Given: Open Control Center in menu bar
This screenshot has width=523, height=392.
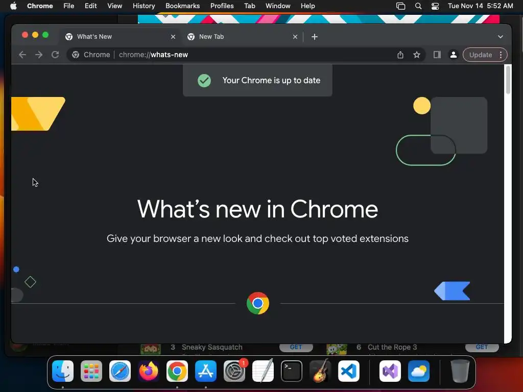Looking at the screenshot, I should [435, 6].
